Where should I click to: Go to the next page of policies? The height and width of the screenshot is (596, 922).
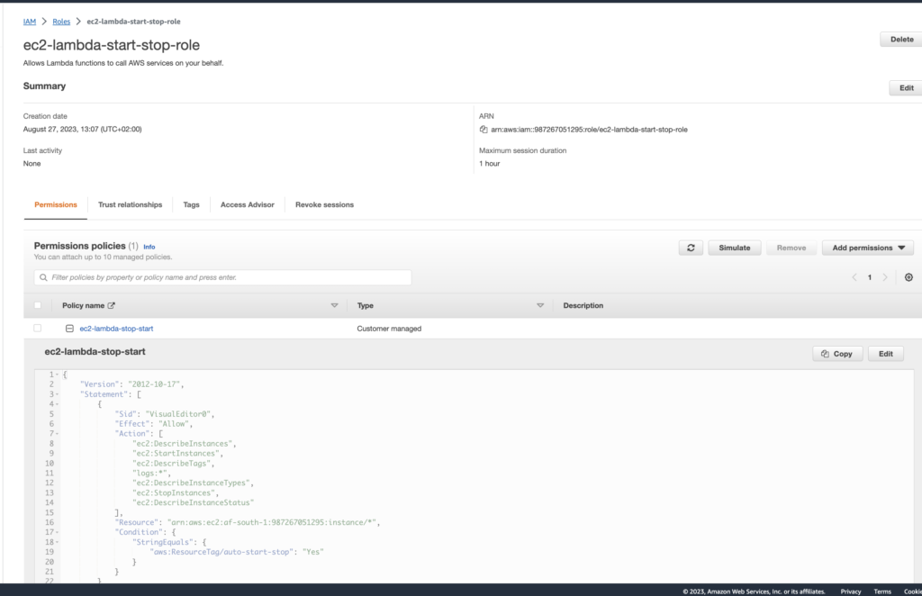[885, 277]
